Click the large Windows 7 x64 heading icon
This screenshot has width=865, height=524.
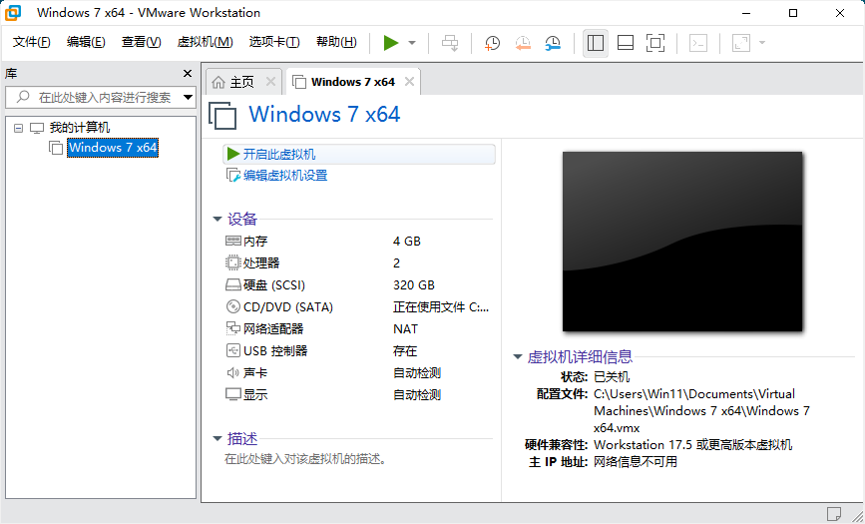click(x=222, y=116)
